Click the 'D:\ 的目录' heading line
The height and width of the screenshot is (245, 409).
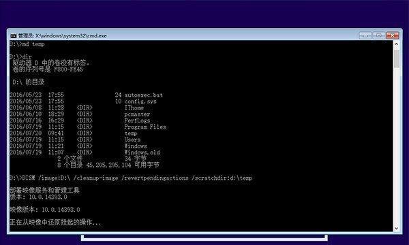[x=29, y=82]
